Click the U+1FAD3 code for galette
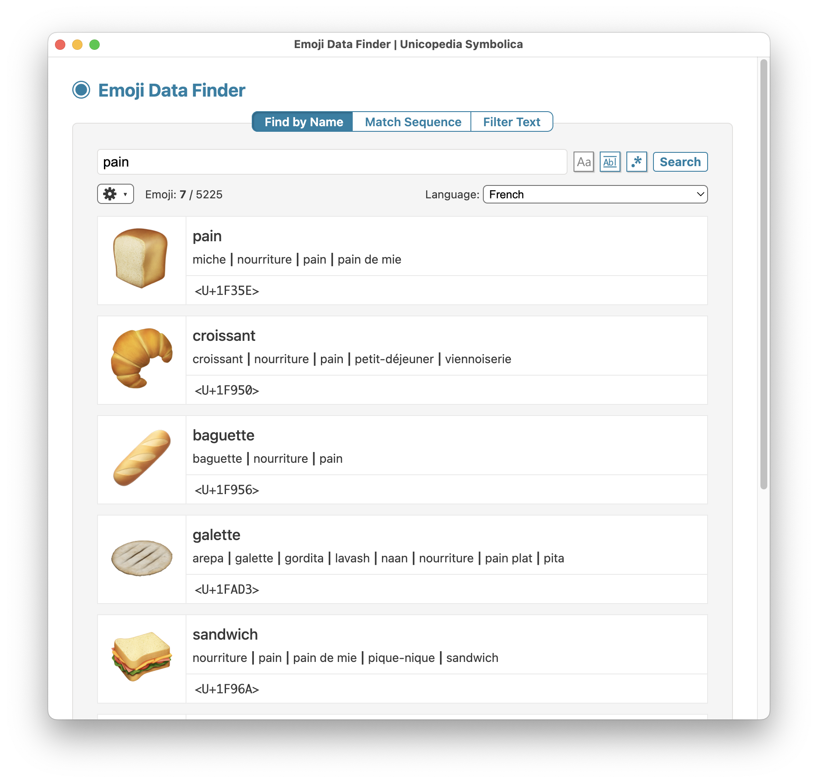This screenshot has width=818, height=783. click(227, 589)
